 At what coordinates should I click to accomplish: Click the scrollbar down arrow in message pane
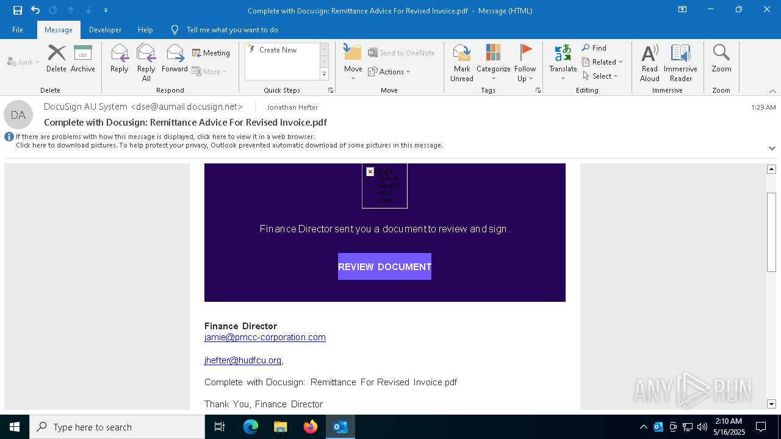[x=771, y=404]
